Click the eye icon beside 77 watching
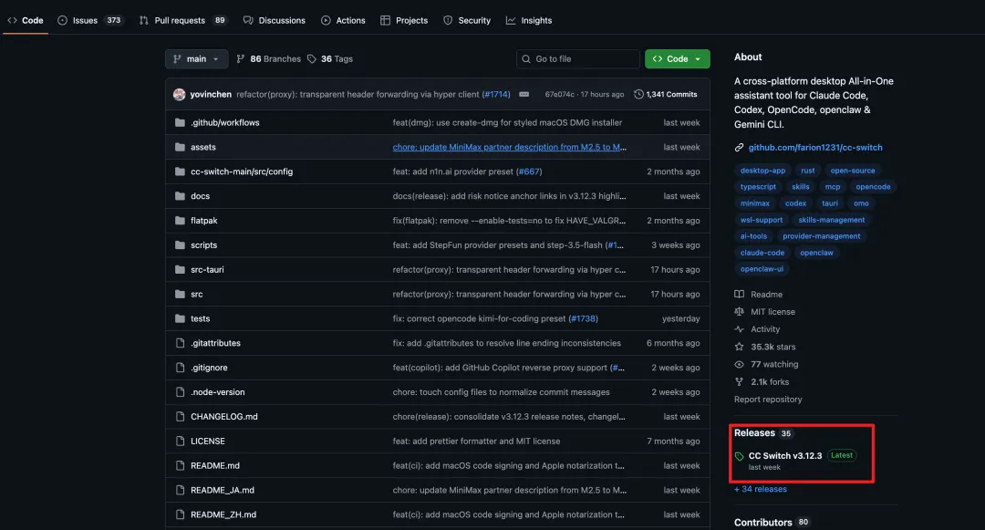Screen dimensions: 985x530 740,364
